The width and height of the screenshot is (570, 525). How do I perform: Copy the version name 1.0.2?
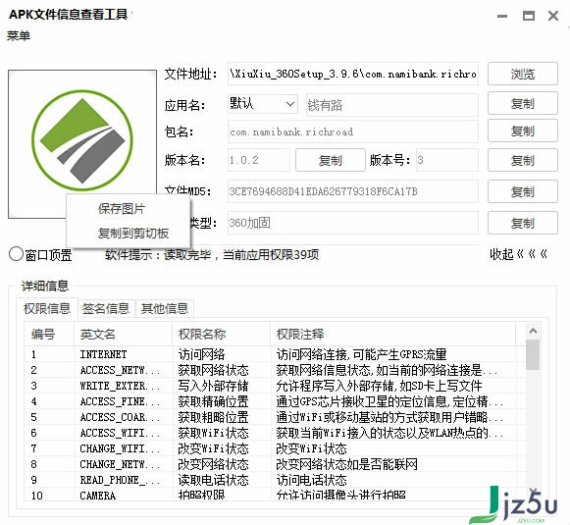[x=330, y=160]
